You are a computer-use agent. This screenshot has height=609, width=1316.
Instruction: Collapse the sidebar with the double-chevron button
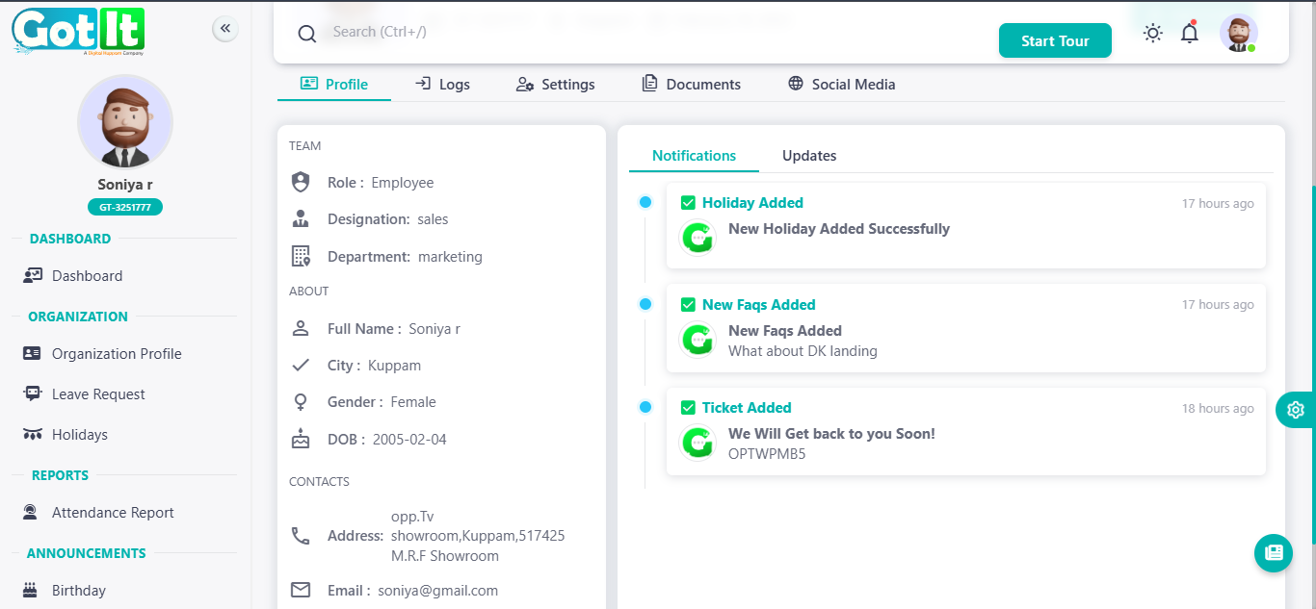pyautogui.click(x=225, y=29)
